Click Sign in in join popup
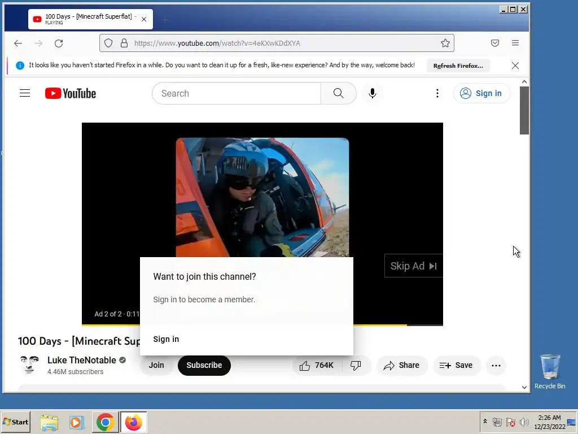The height and width of the screenshot is (434, 578). 166,339
